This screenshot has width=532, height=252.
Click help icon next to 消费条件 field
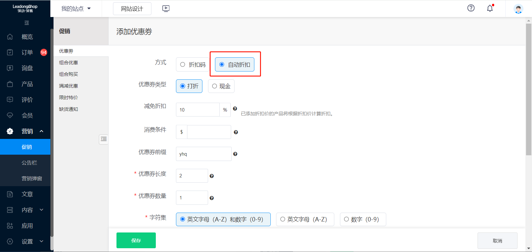click(236, 132)
